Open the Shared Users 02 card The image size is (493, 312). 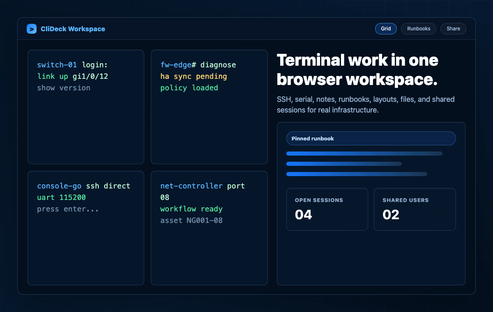pos(415,209)
